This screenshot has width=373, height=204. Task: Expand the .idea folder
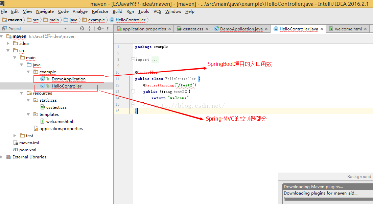8,44
